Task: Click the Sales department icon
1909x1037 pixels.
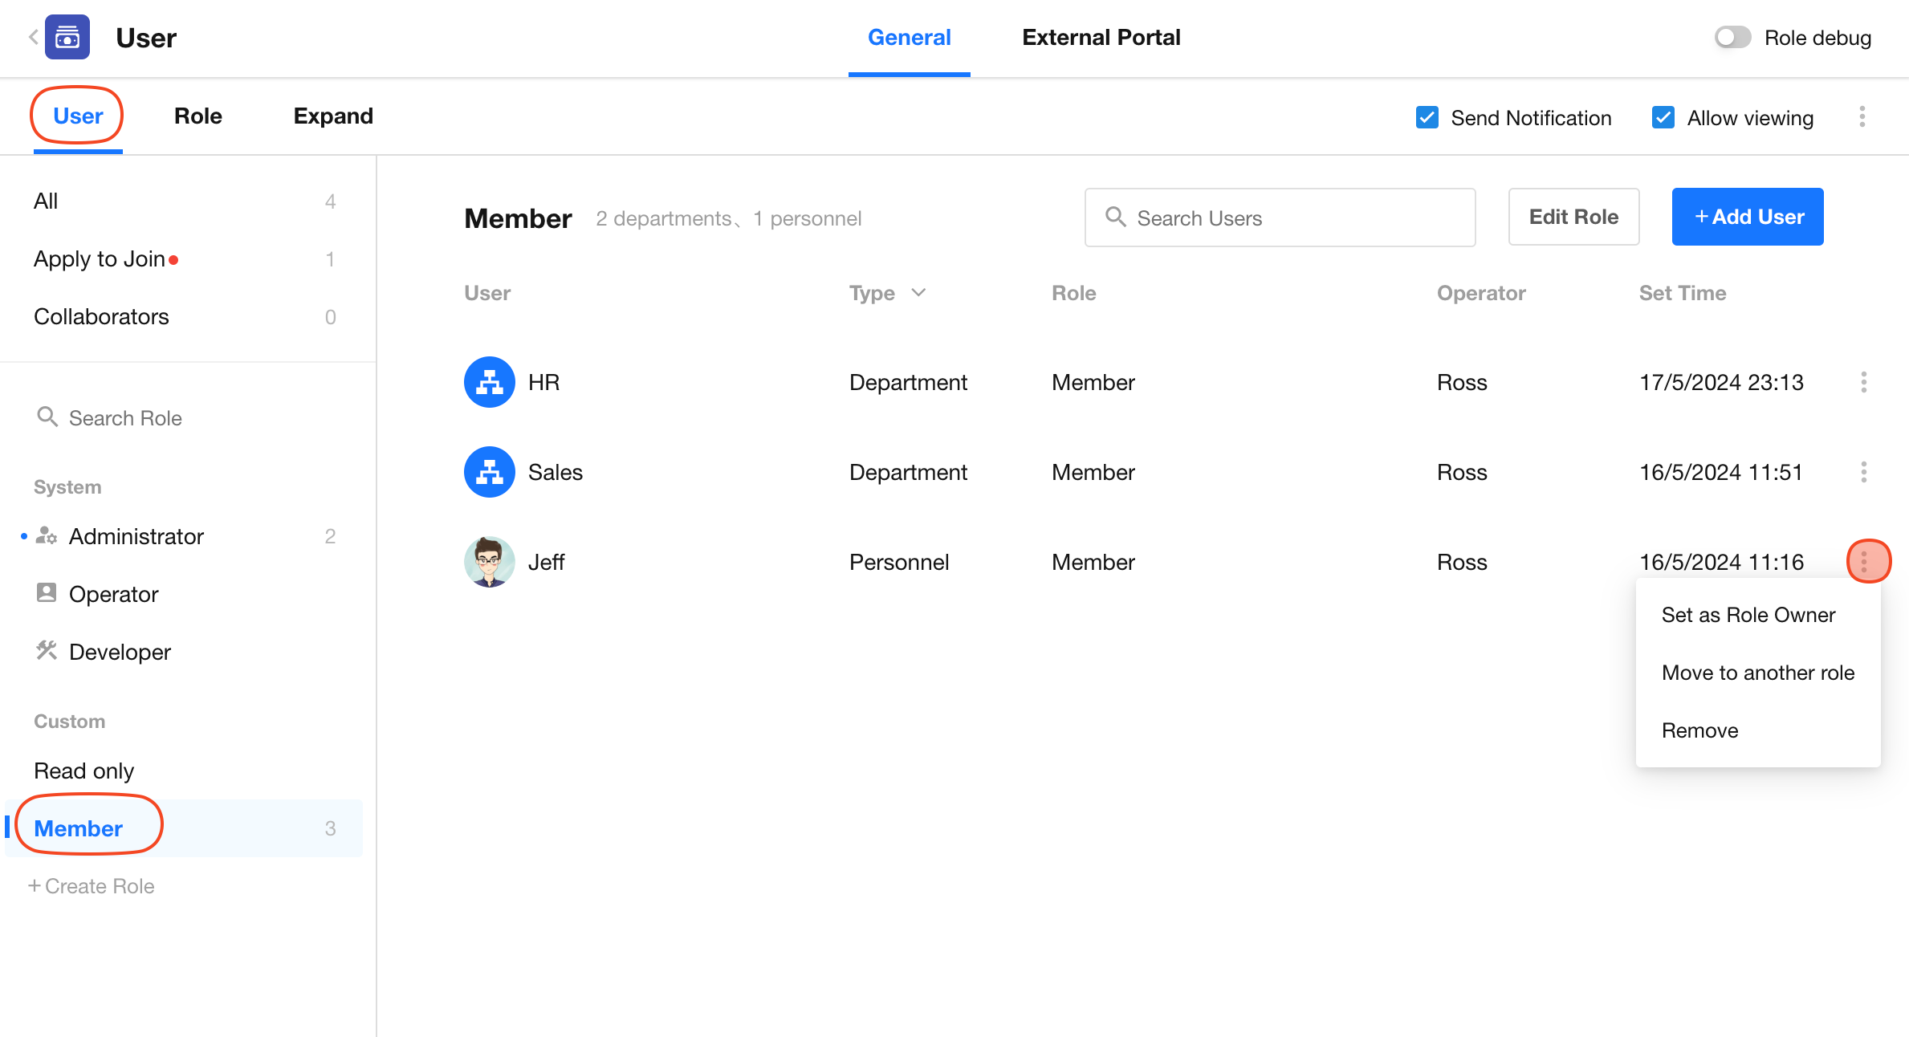Action: (x=489, y=472)
